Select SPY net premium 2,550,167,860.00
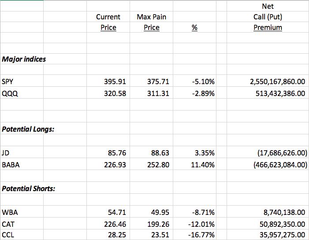Viewport: 309px width, 240px height. [x=277, y=82]
